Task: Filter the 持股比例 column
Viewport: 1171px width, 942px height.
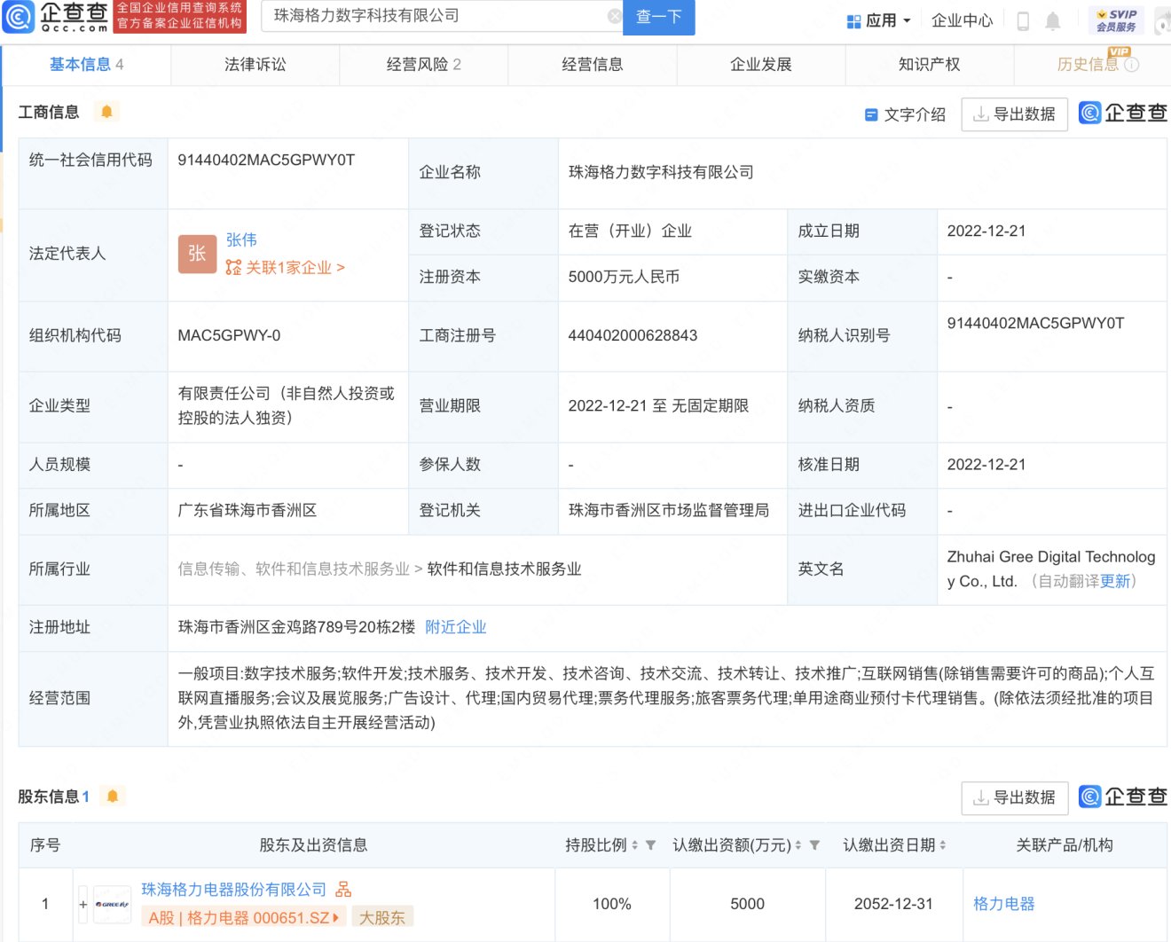Action: [x=650, y=845]
